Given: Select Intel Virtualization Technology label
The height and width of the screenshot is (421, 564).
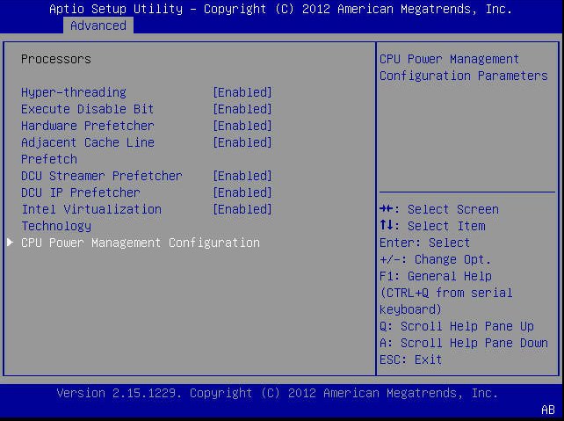Looking at the screenshot, I should [x=91, y=218].
